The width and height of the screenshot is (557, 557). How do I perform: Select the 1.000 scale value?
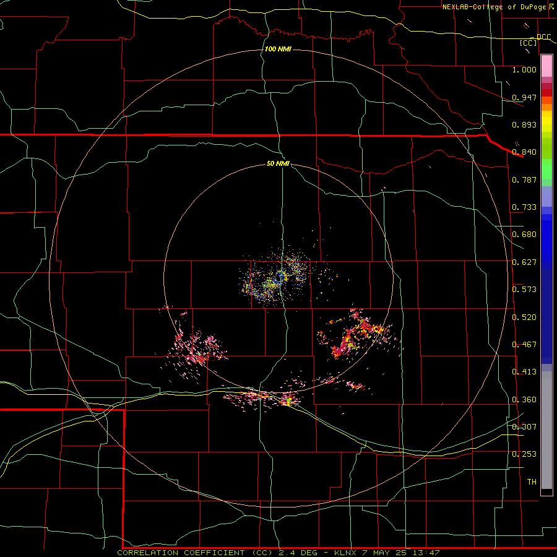tap(524, 69)
